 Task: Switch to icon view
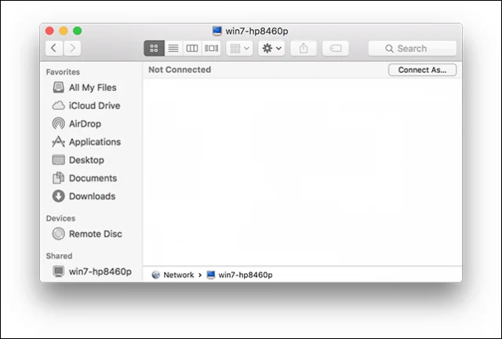[x=154, y=49]
